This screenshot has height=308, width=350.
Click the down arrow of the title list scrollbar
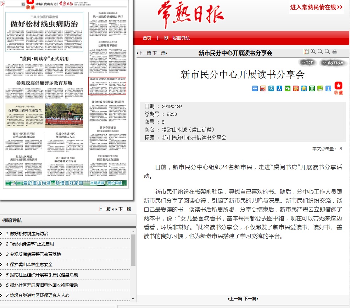tap(133, 299)
